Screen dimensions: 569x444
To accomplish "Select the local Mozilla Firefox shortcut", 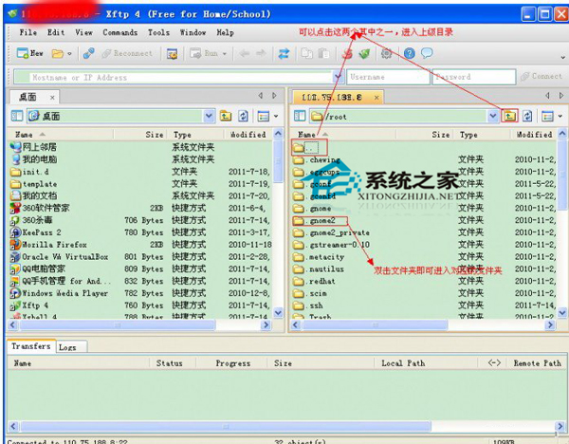I will 48,245.
